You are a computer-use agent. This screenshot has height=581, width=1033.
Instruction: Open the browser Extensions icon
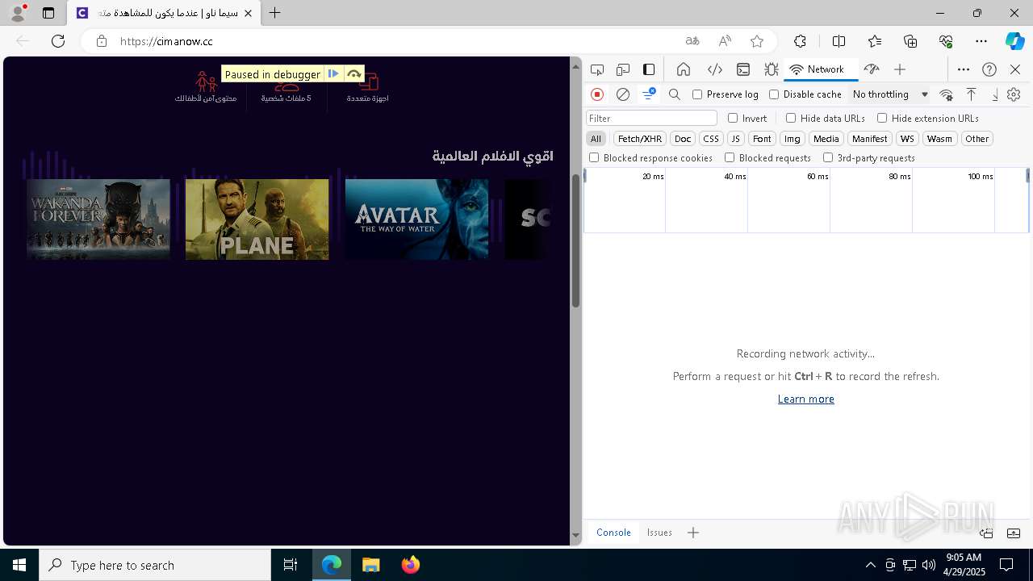[x=800, y=41]
